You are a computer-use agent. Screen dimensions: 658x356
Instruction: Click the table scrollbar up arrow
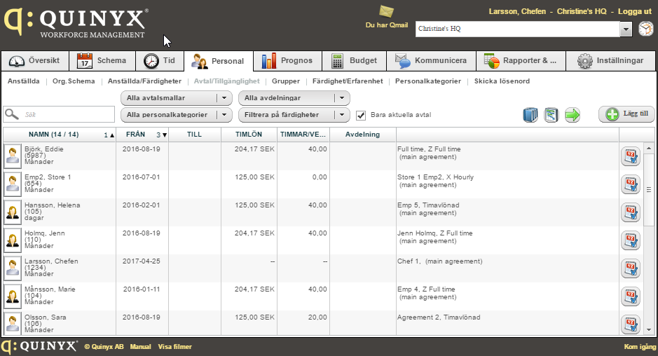point(649,148)
